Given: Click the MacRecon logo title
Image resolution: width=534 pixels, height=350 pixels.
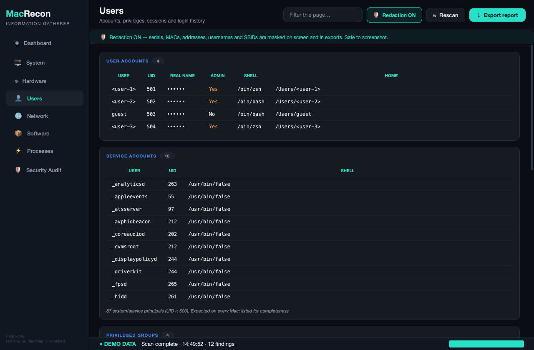Looking at the screenshot, I should point(28,14).
